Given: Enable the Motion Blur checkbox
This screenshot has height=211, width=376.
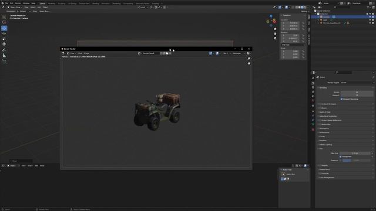Looking at the screenshot, I should click(320, 124).
